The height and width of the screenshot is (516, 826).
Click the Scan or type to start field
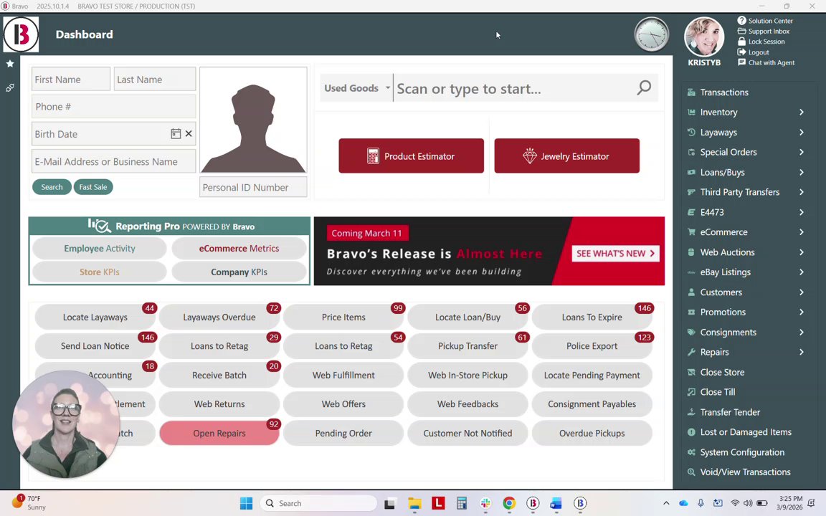[x=513, y=88]
